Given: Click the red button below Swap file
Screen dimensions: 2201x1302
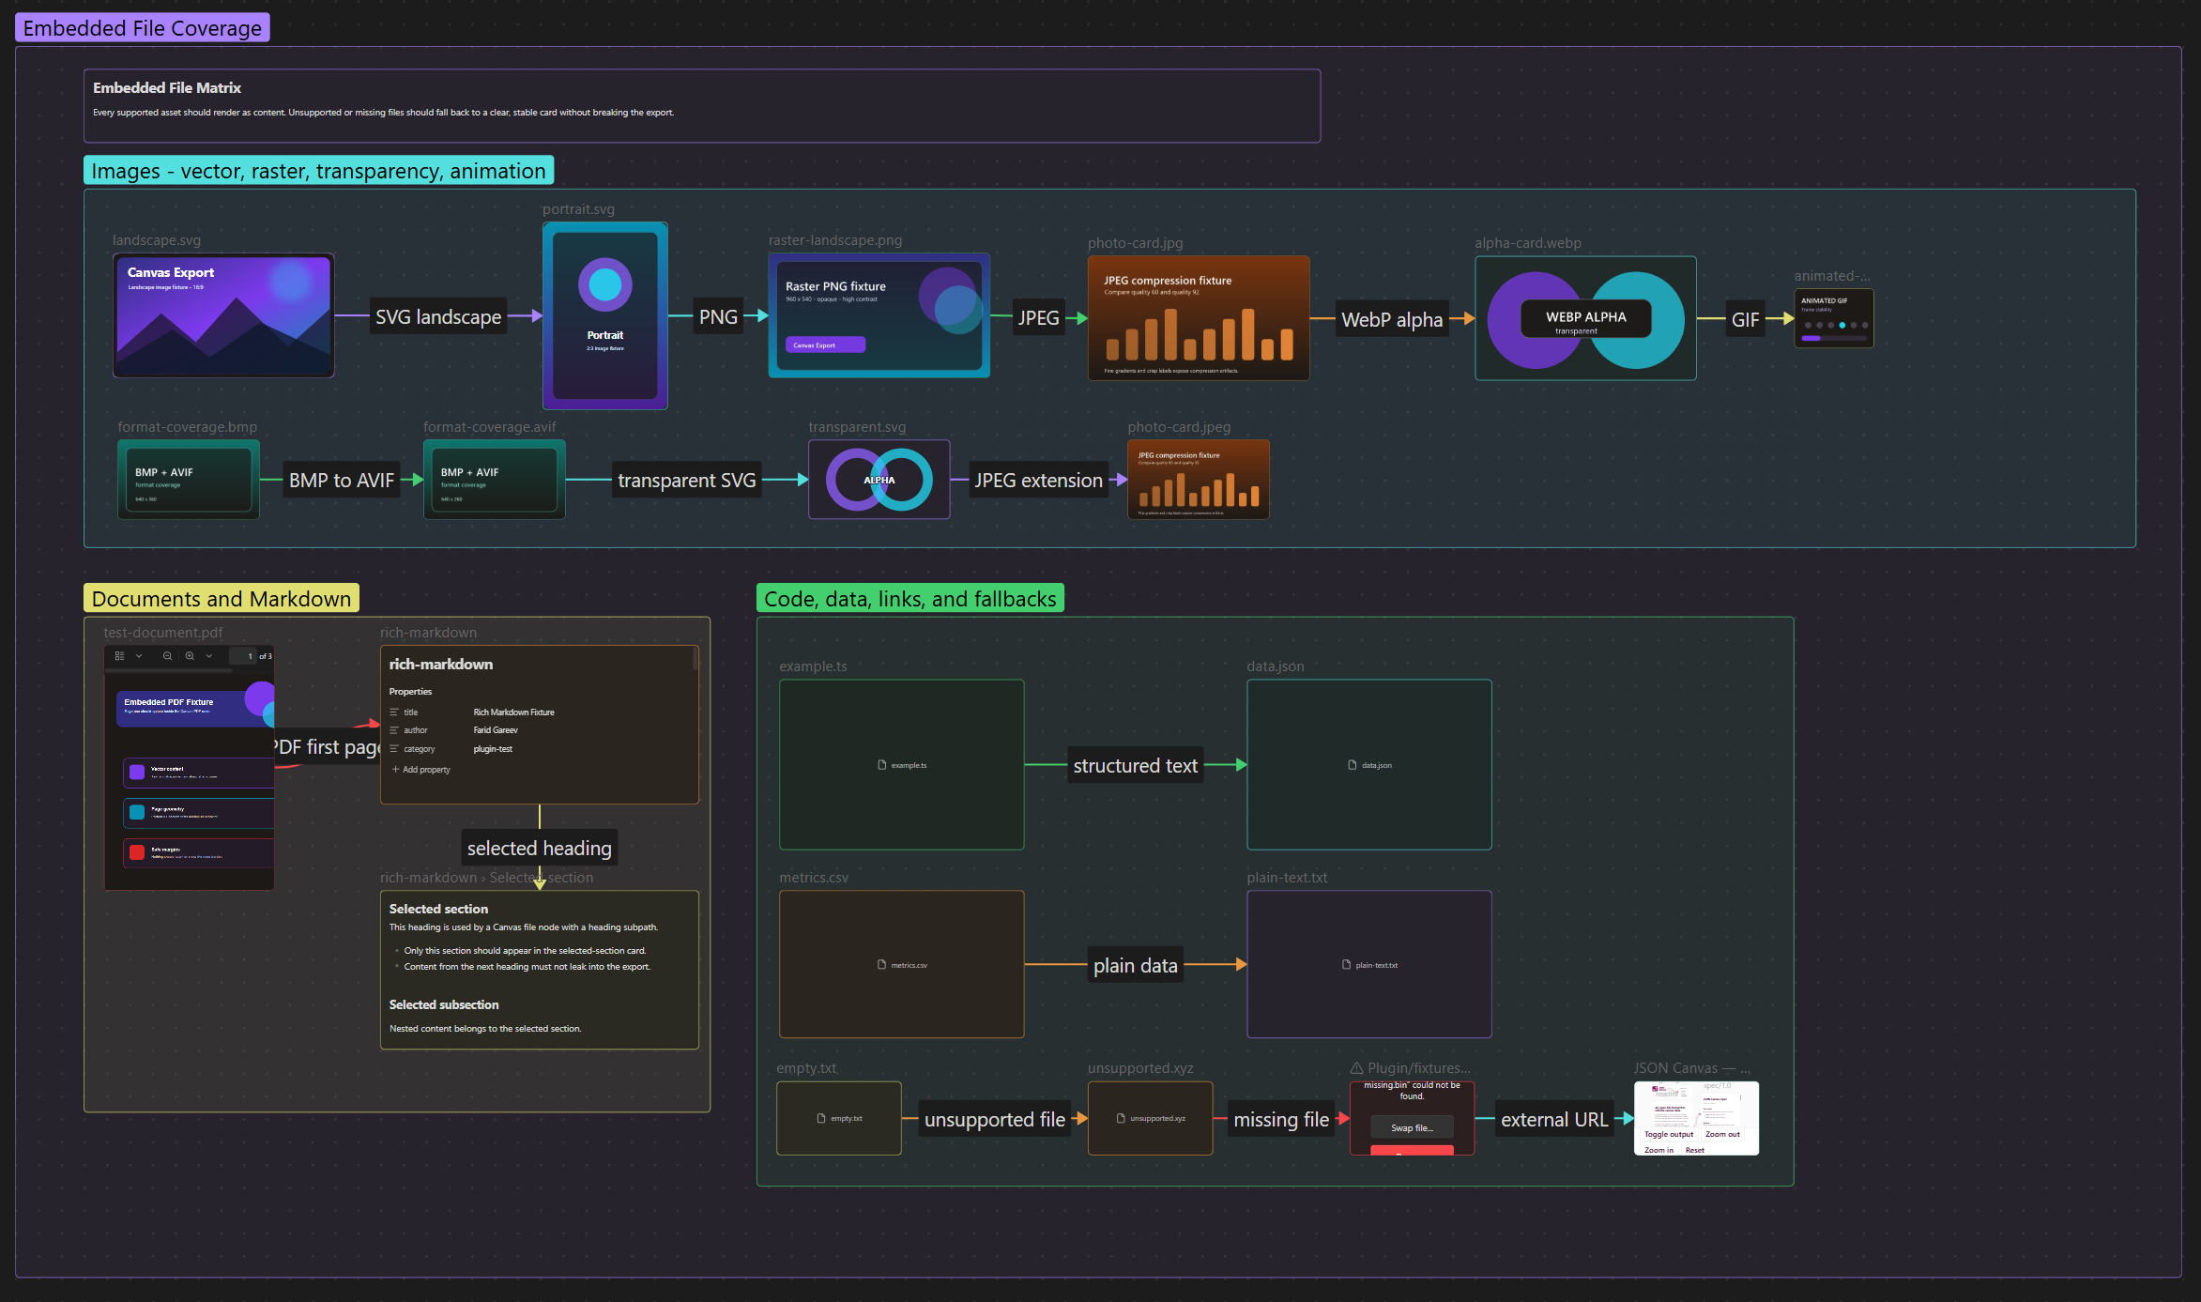Looking at the screenshot, I should click(1412, 1150).
